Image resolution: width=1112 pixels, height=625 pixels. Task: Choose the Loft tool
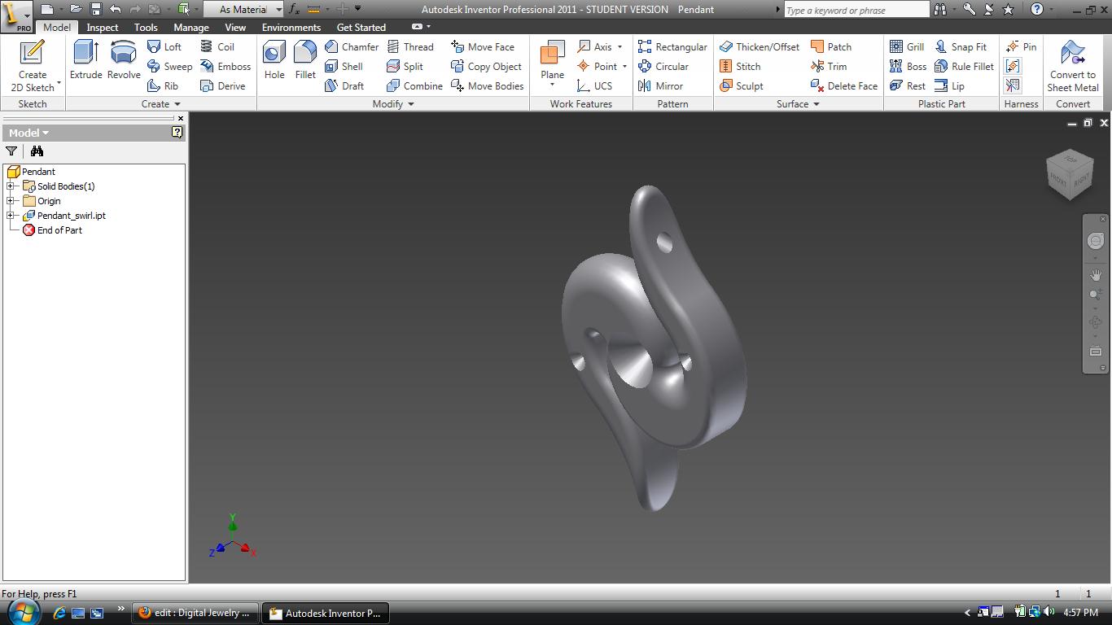(164, 47)
